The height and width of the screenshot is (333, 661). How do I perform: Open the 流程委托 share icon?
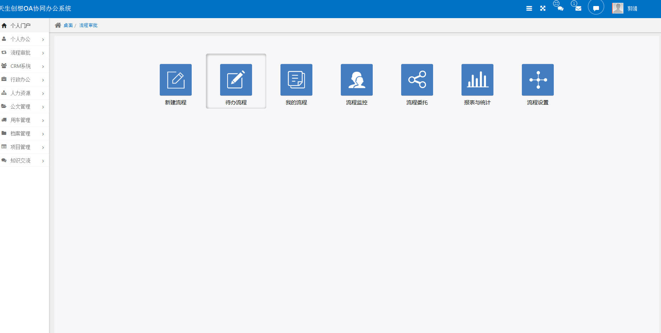pyautogui.click(x=417, y=80)
